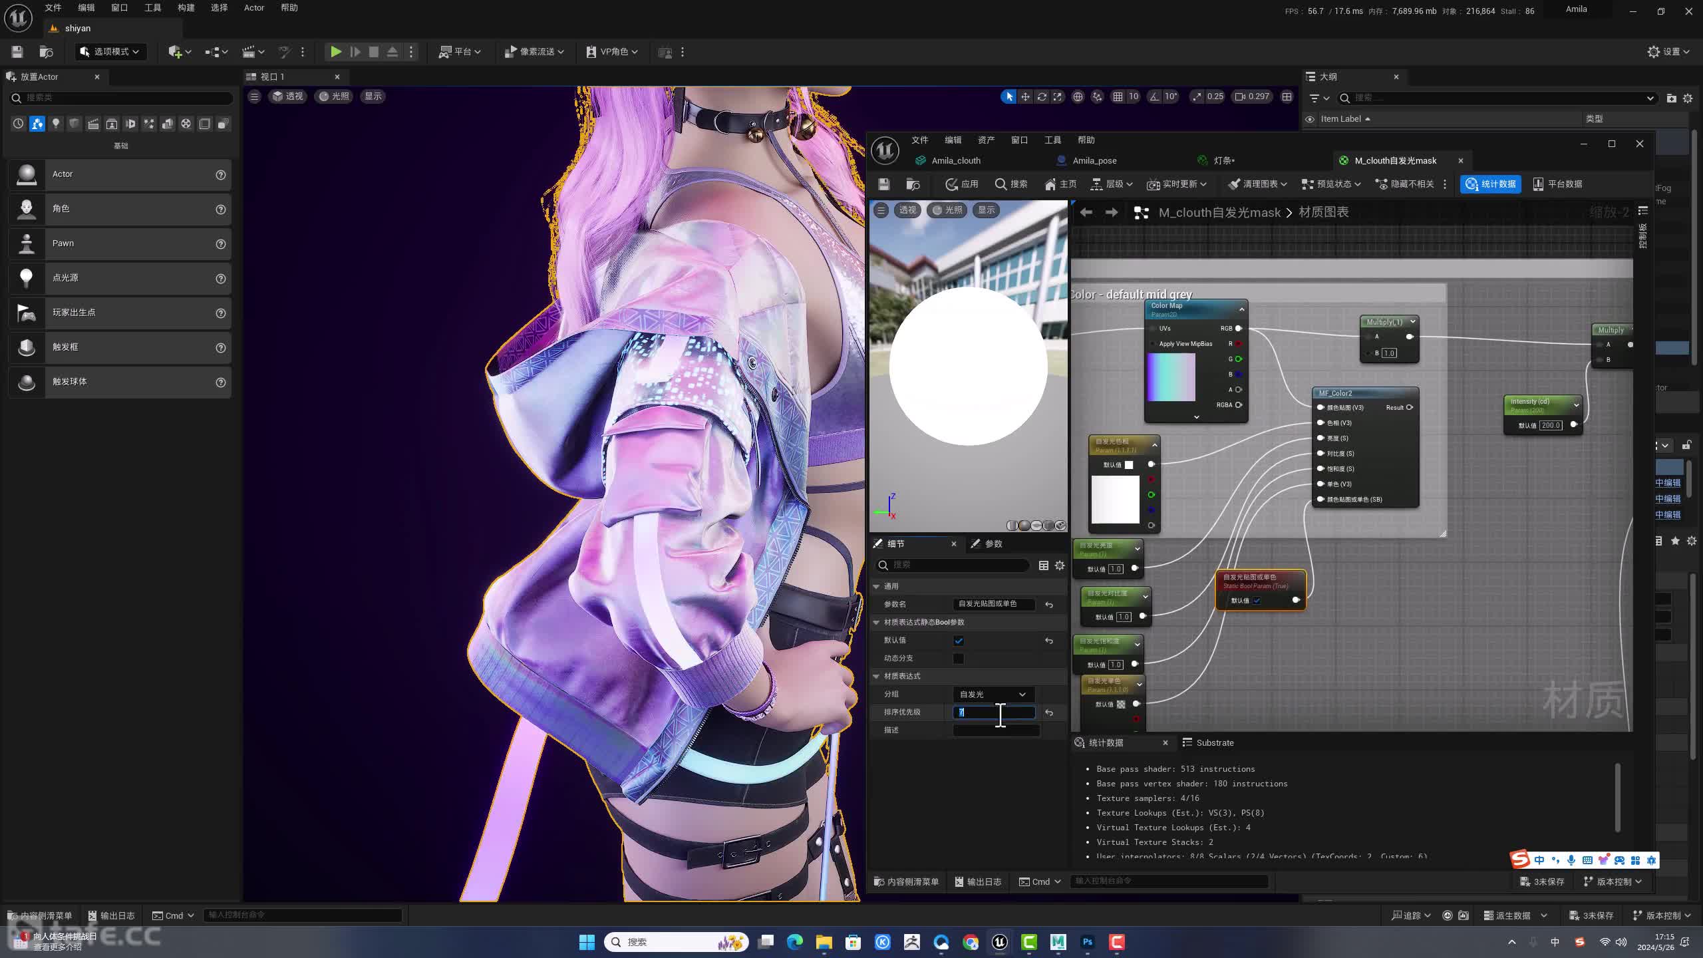
Task: Open the Asset menu in material editor
Action: [x=987, y=140]
